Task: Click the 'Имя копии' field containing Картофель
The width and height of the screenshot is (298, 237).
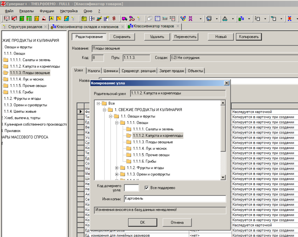Action: (x=175, y=199)
